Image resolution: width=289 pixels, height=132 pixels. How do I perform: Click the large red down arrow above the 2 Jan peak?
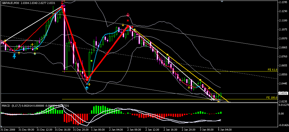(128, 14)
